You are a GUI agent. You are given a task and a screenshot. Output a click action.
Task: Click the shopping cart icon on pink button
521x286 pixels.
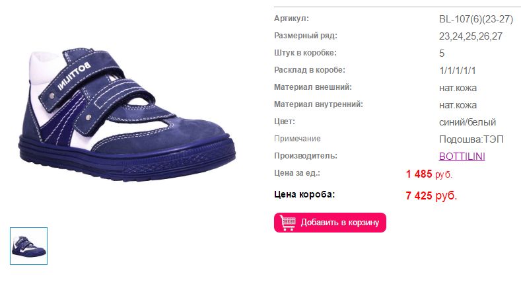tap(288, 222)
